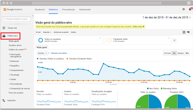Click the search reports input field
Viewport: 193px width, 110px height.
(x=16, y=19)
